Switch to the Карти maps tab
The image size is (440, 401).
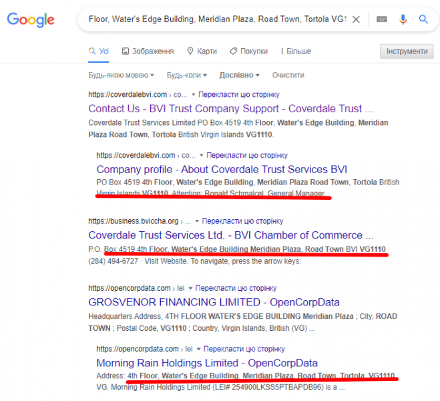pos(202,51)
